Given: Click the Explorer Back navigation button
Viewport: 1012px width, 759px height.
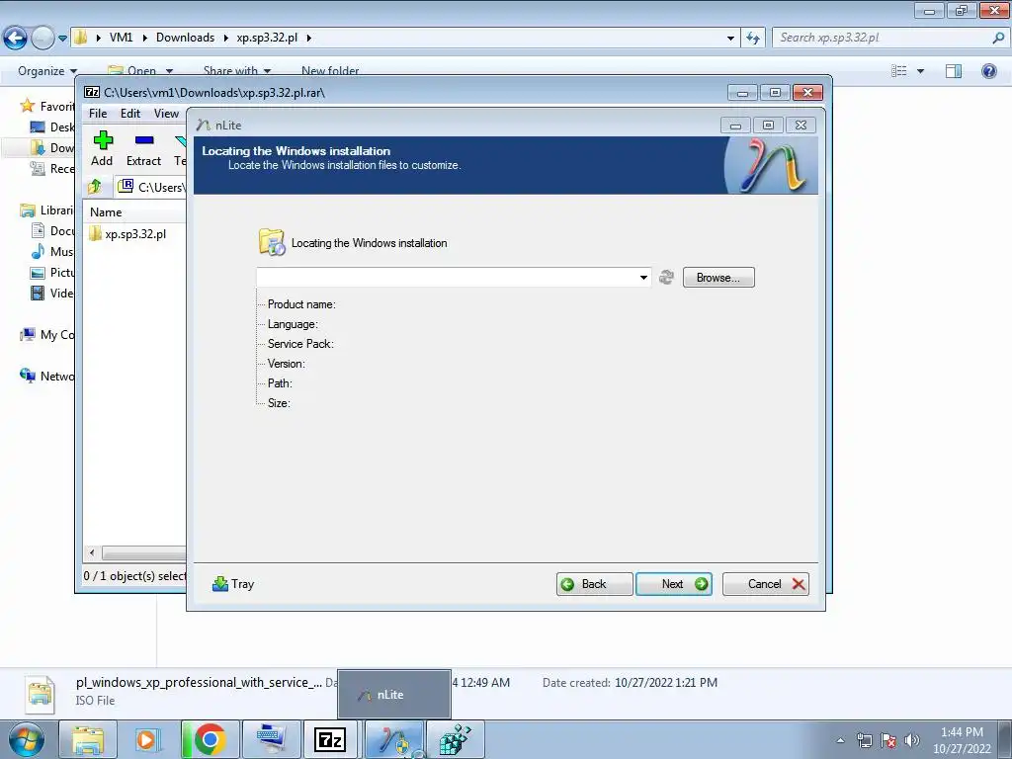Looking at the screenshot, I should pos(16,39).
